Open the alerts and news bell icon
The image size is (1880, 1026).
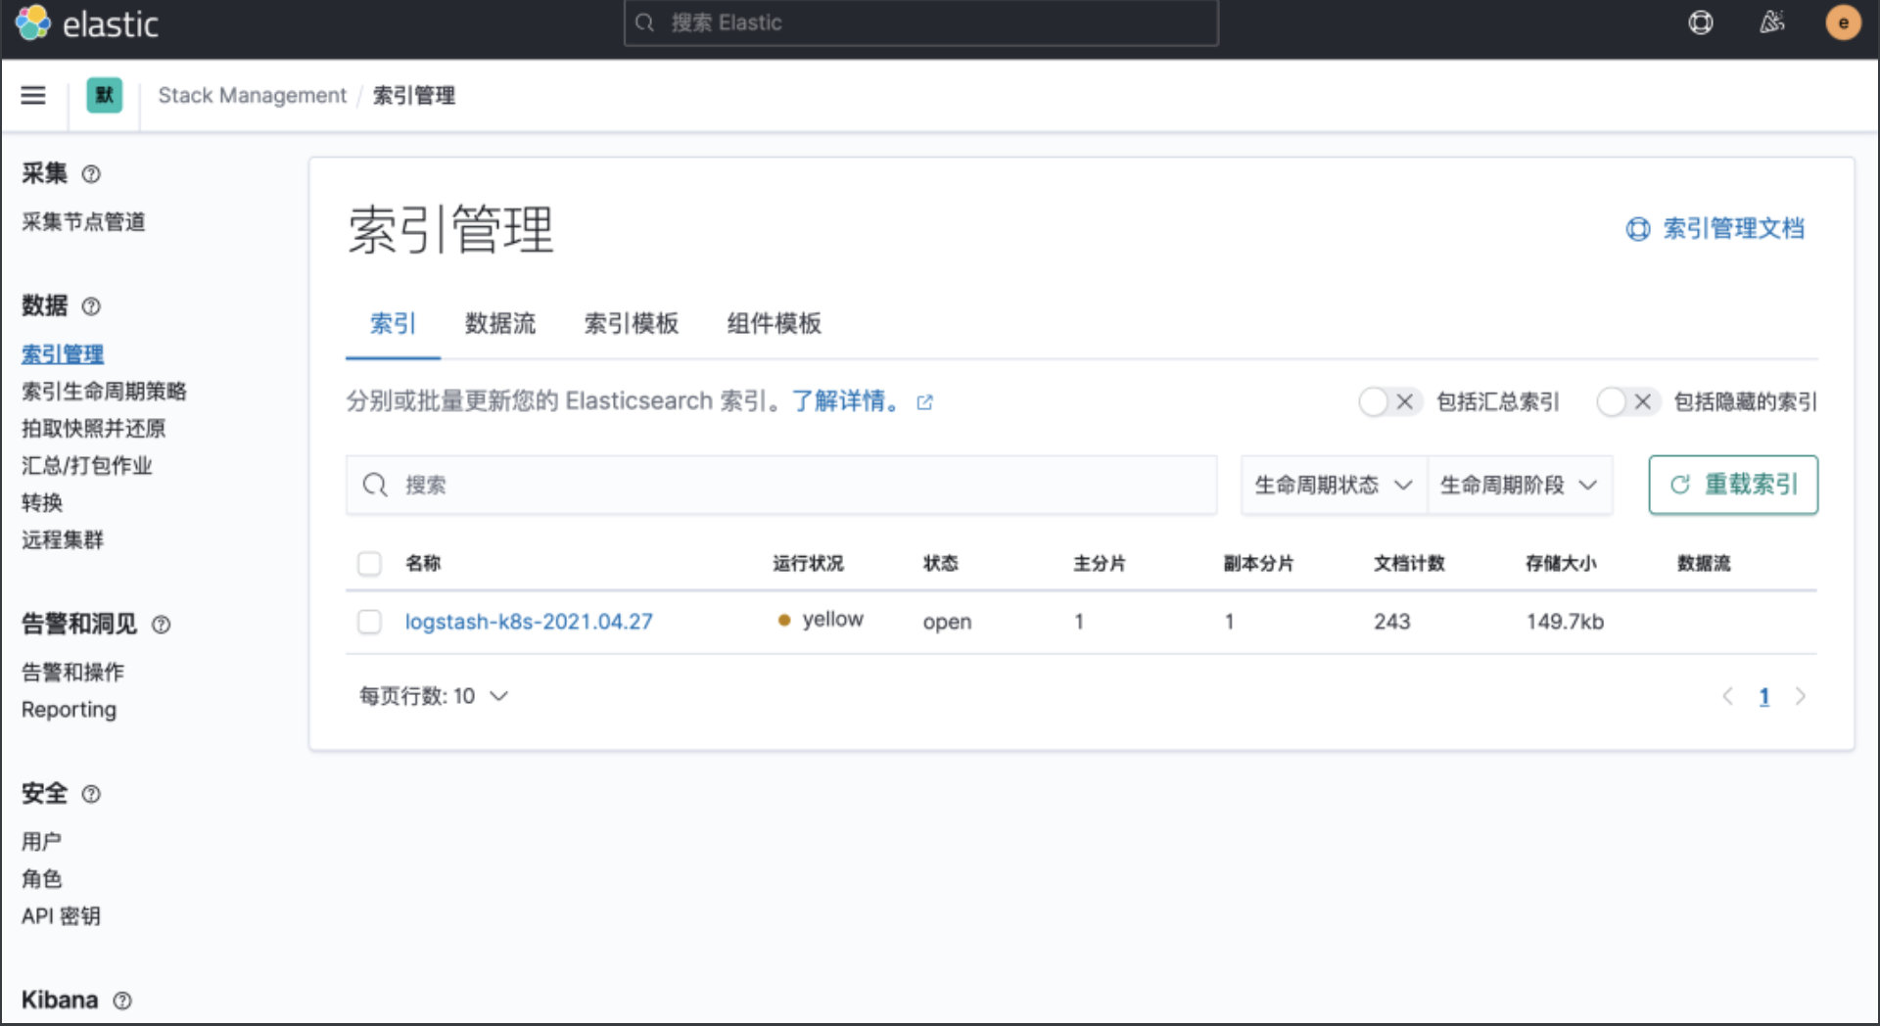click(1772, 23)
